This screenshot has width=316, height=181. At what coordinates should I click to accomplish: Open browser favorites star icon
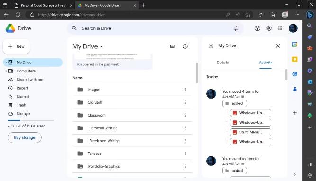pyautogui.click(x=261, y=15)
